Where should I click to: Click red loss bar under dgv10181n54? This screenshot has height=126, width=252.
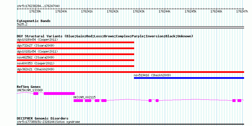[x=75, y=54]
